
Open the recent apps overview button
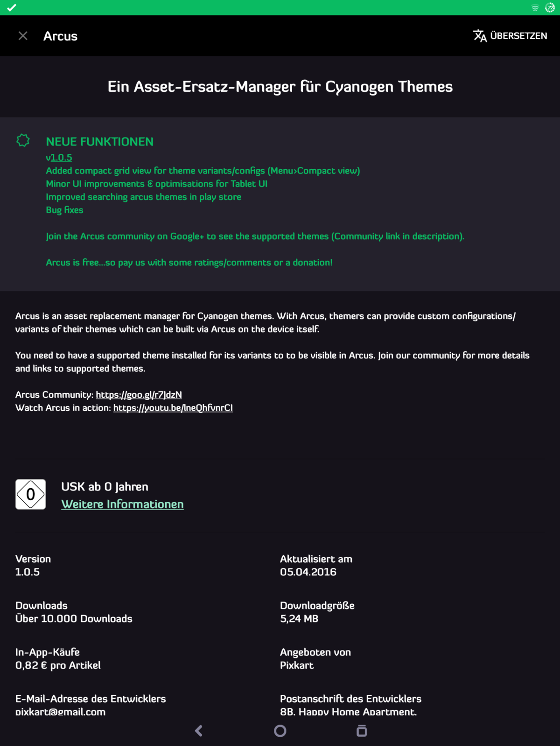tap(362, 731)
